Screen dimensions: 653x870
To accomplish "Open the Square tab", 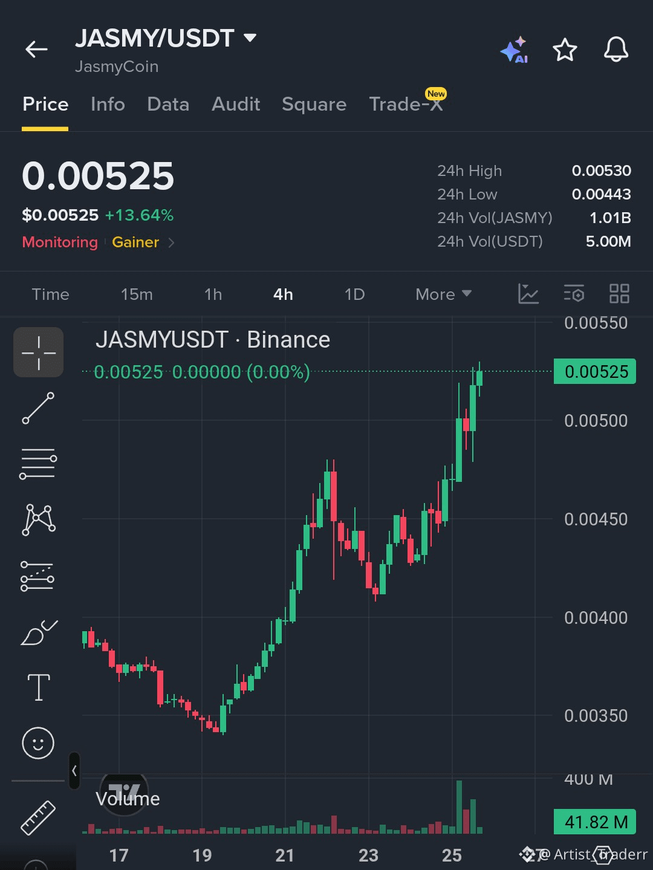I will click(x=314, y=104).
